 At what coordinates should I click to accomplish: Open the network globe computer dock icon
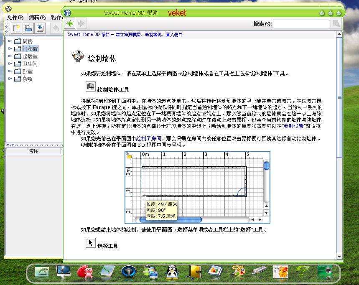pyautogui.click(x=150, y=272)
